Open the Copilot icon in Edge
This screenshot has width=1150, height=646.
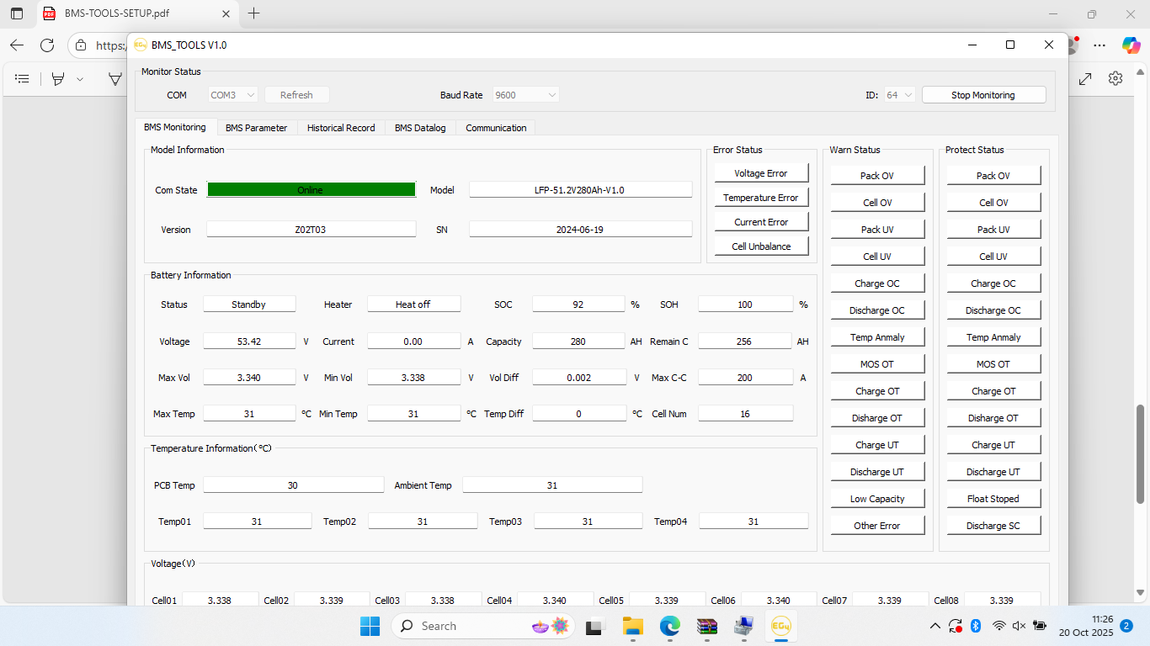point(1131,45)
